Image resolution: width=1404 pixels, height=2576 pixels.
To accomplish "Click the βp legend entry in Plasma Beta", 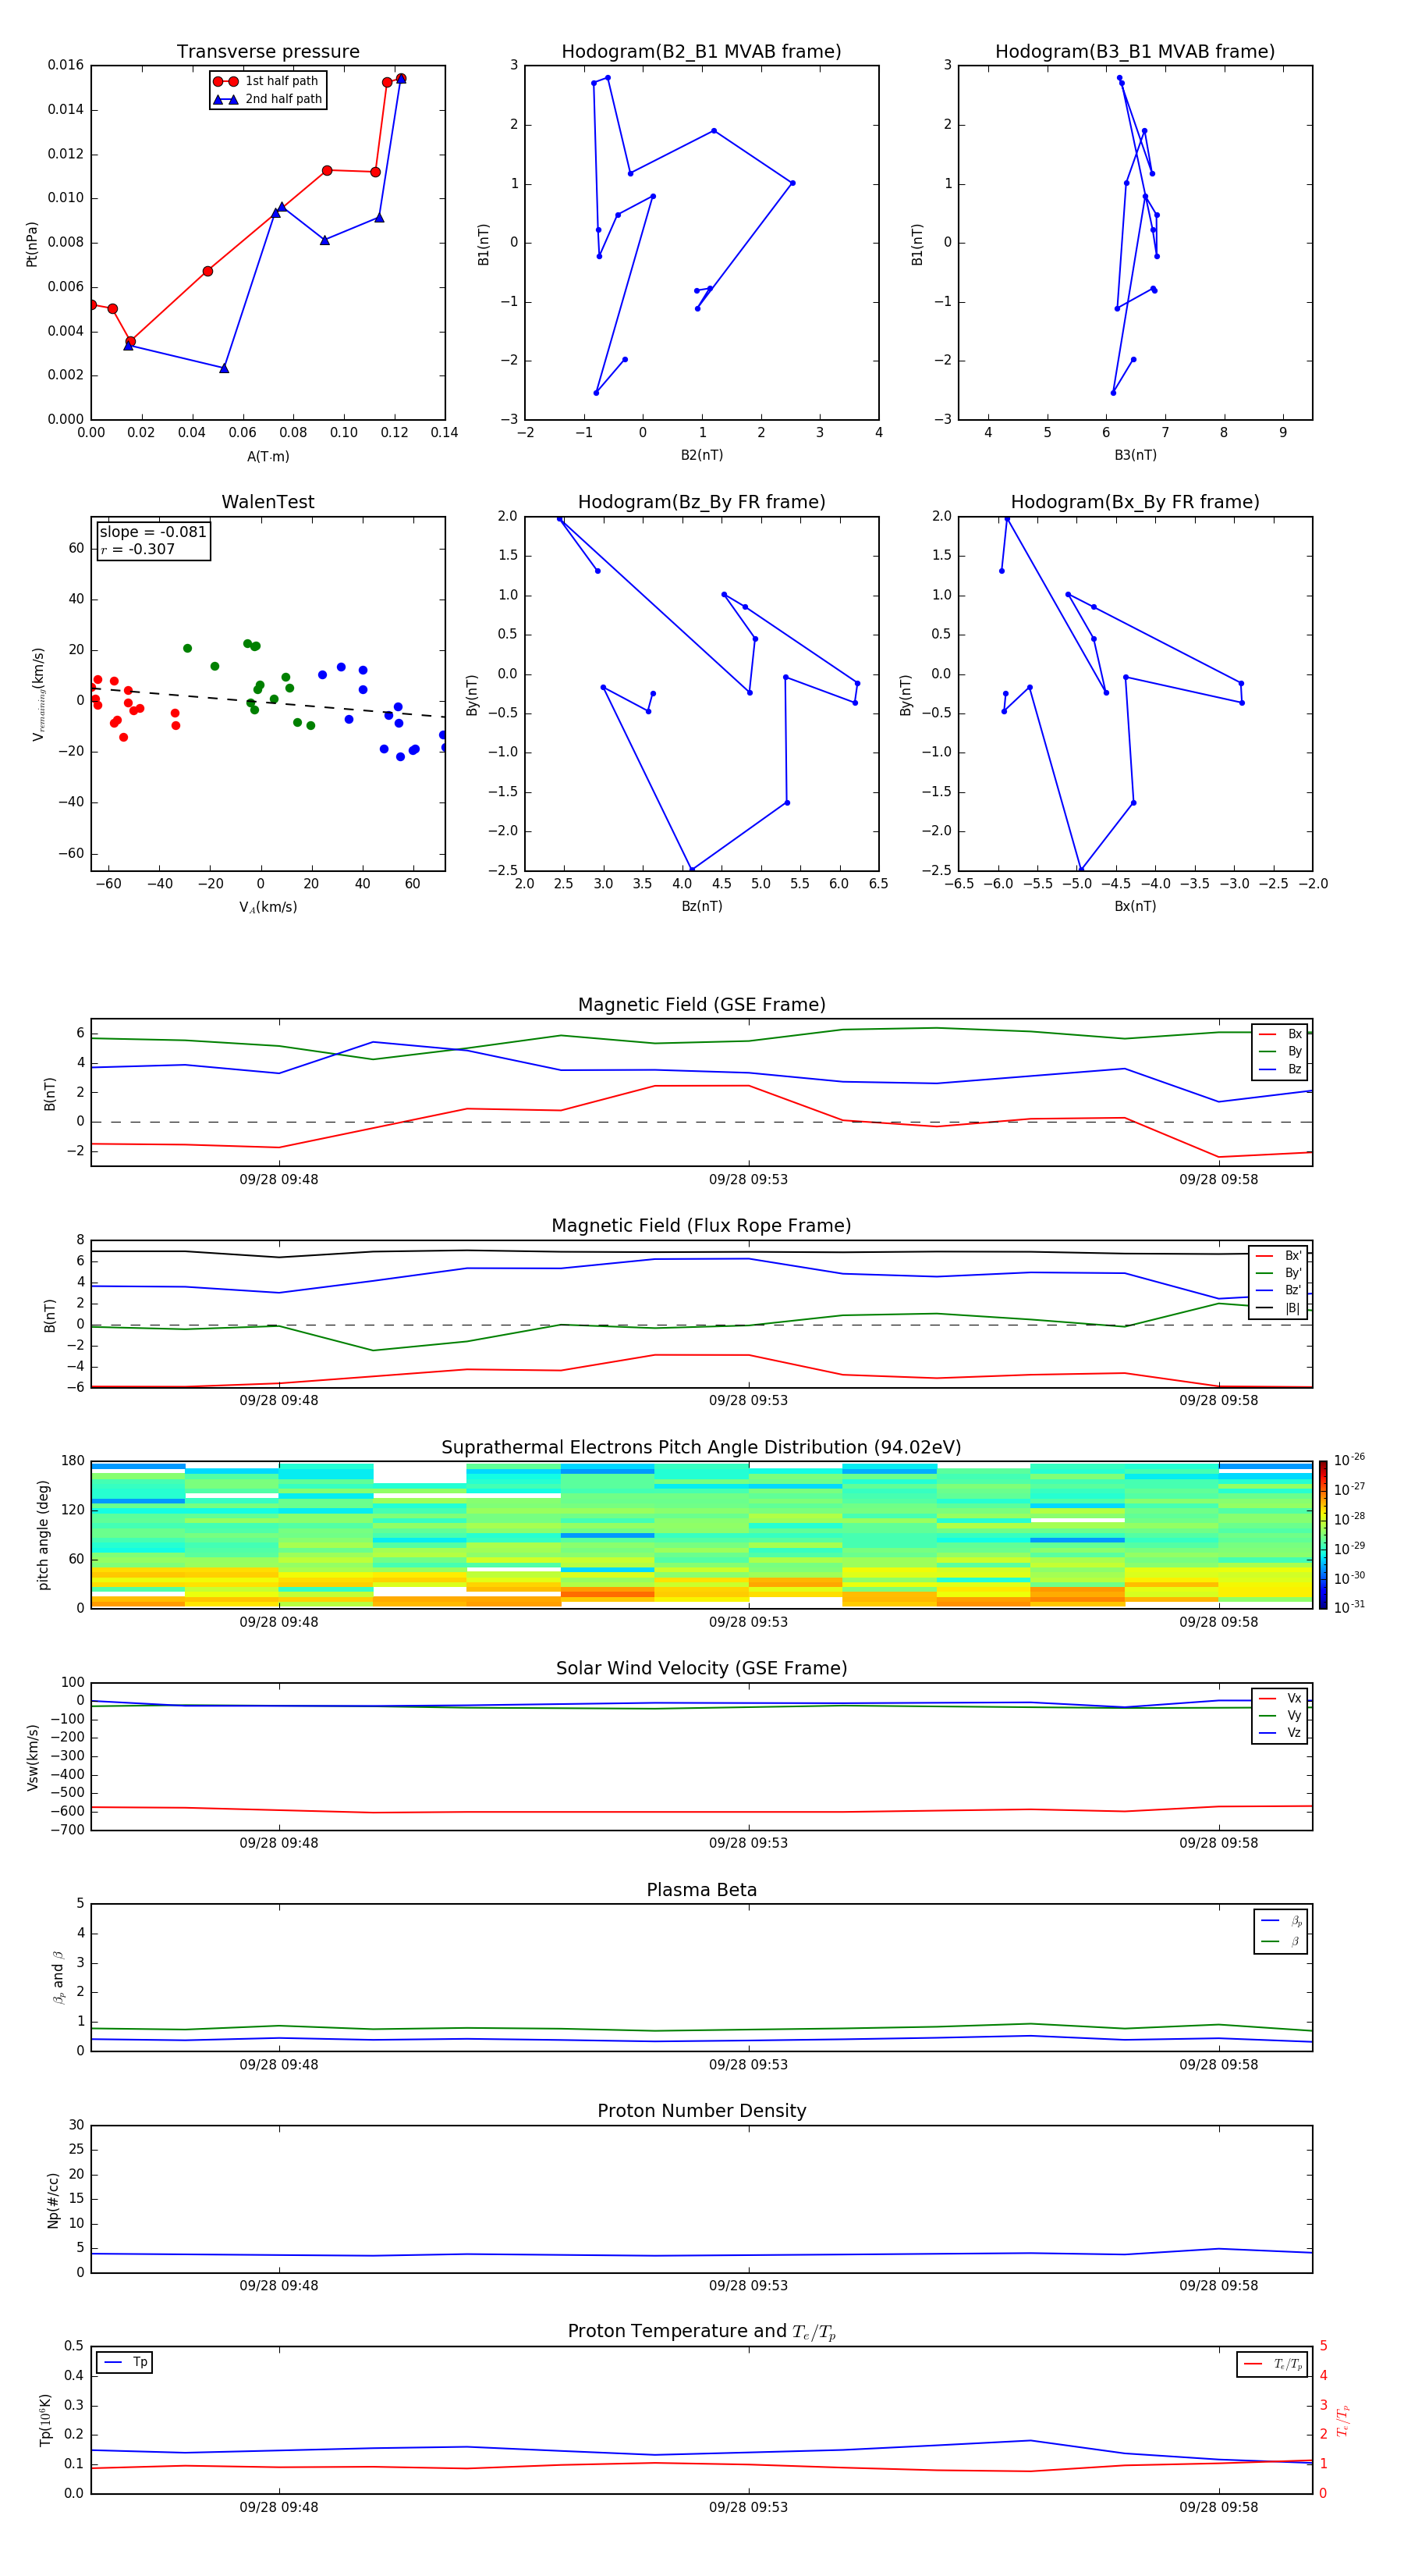I will tap(1281, 1921).
